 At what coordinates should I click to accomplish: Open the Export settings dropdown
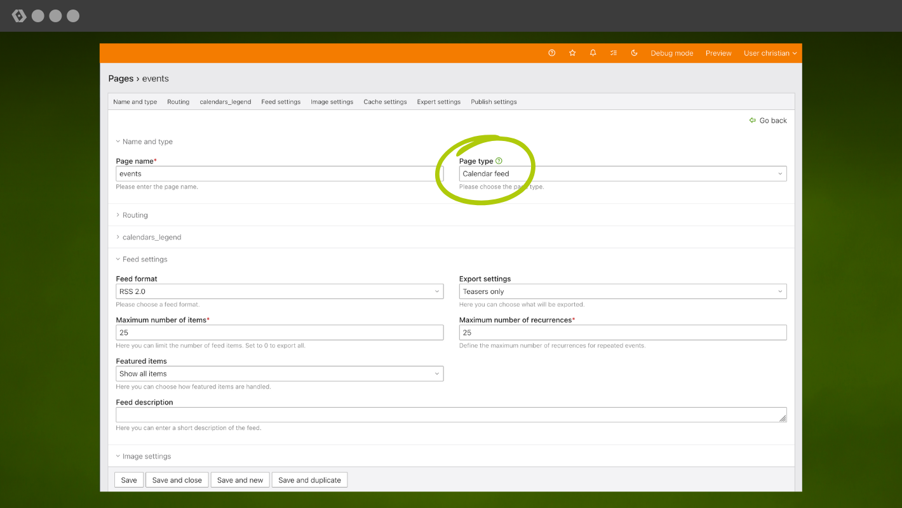pyautogui.click(x=623, y=291)
